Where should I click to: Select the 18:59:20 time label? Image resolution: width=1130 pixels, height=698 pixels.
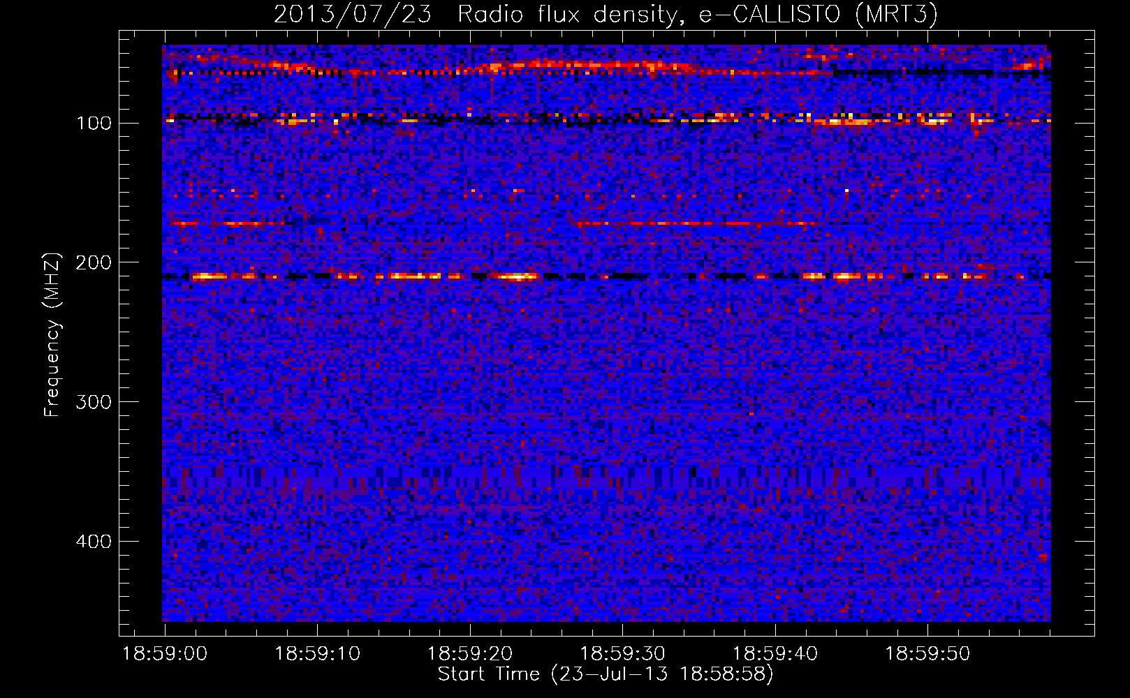tap(470, 654)
